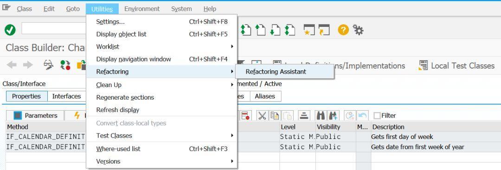Click the Delete row icon with red minus

246,115
